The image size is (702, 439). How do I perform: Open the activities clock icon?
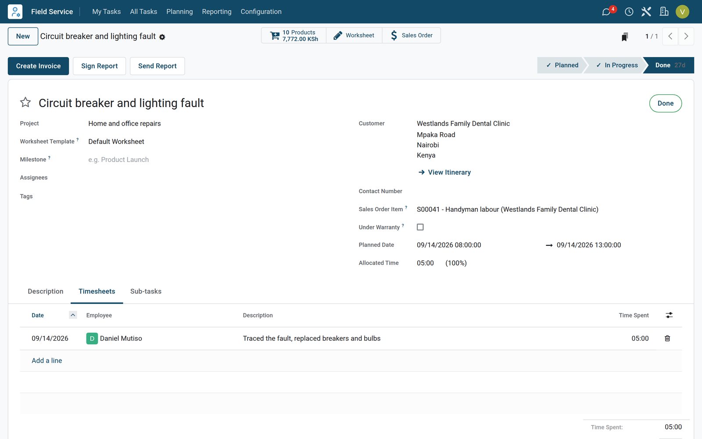pyautogui.click(x=629, y=12)
